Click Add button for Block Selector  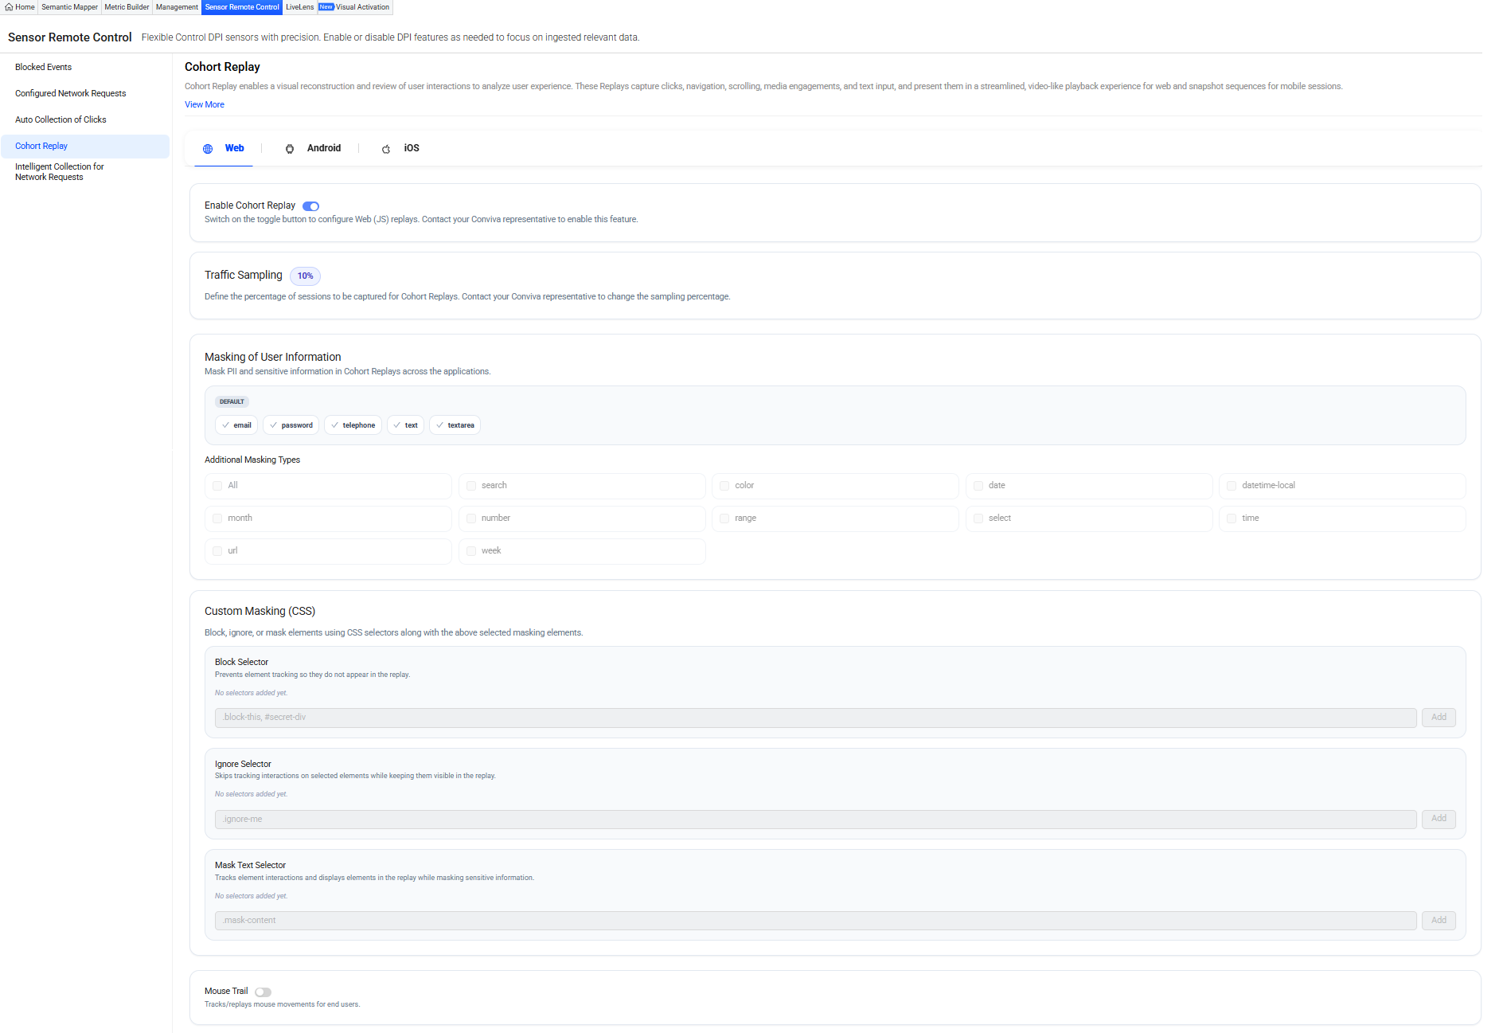pos(1438,718)
